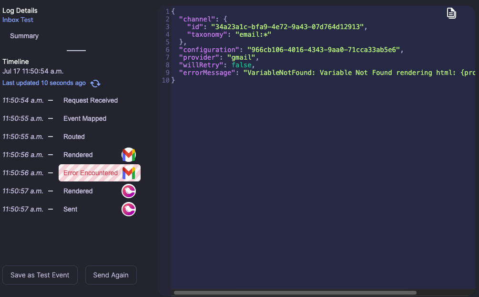Click the Gmail icon on the first Rendered event
This screenshot has height=297, width=479.
click(x=128, y=154)
